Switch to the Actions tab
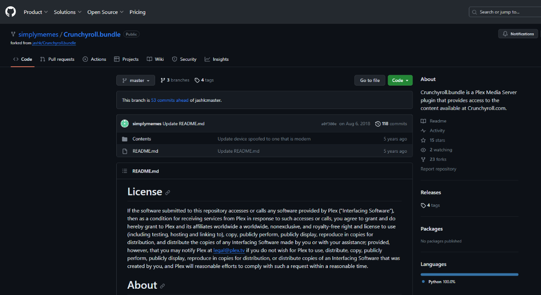 pyautogui.click(x=95, y=59)
